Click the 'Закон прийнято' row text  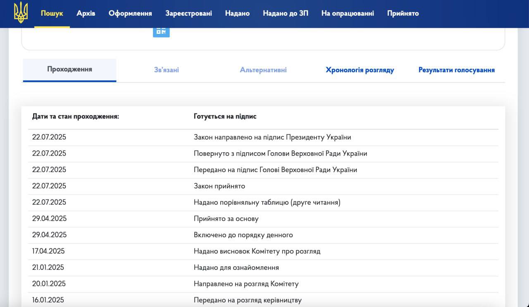coord(219,186)
